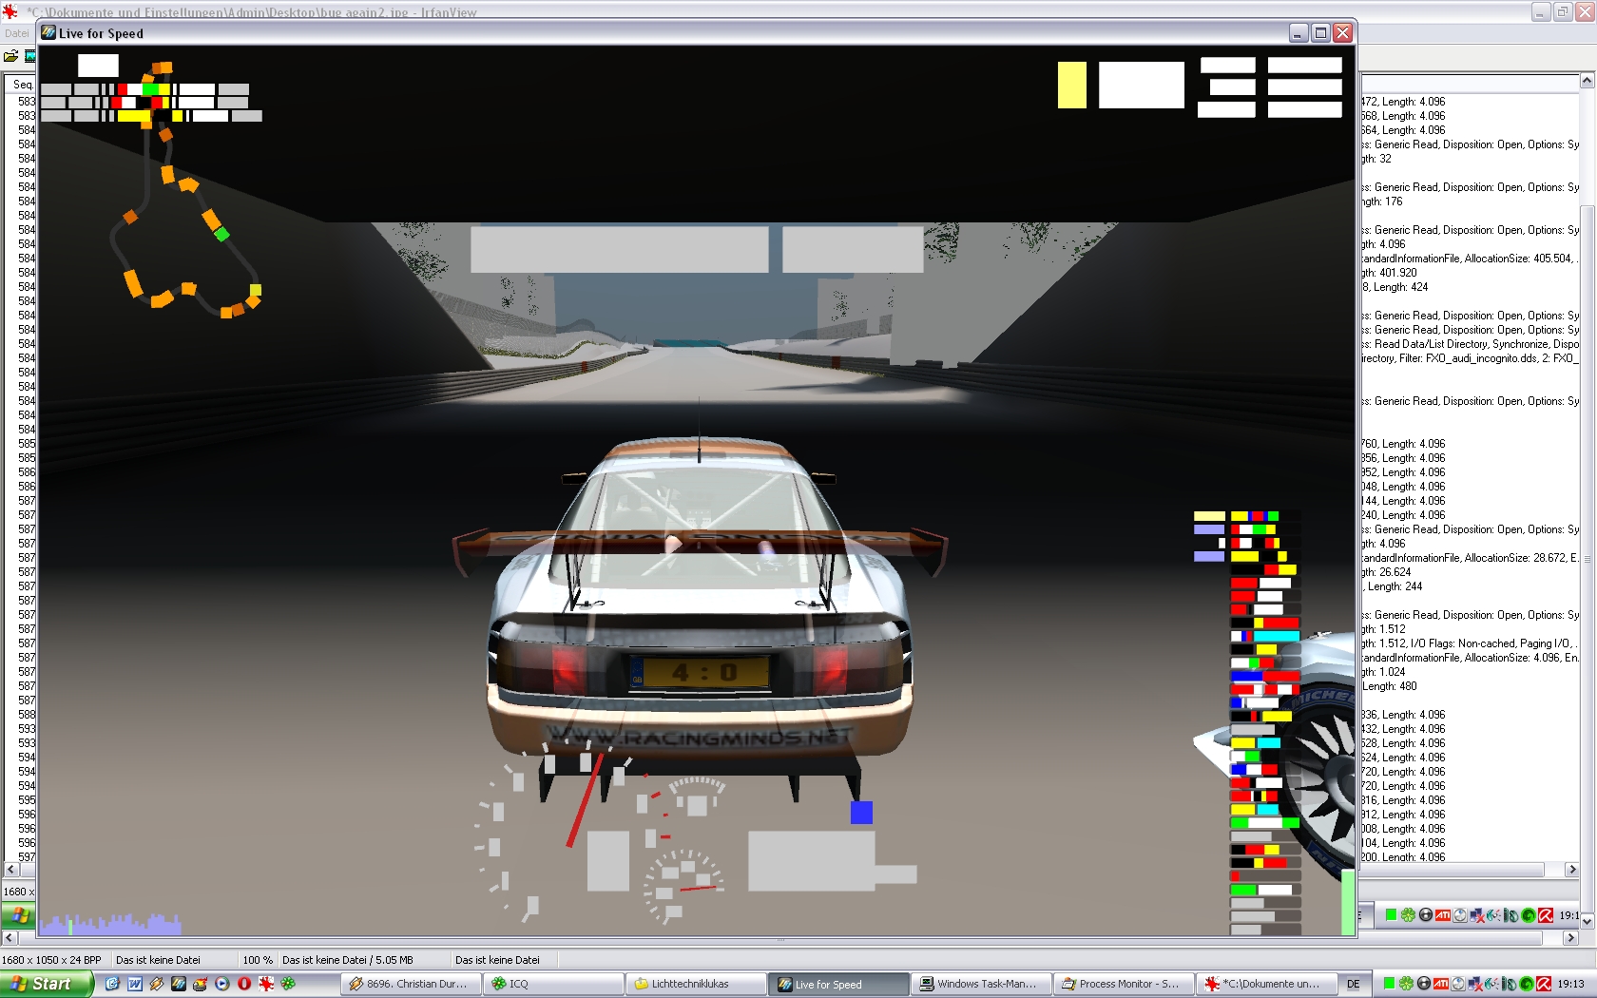Viewport: 1597px width, 998px height.
Task: Click the system tray clock 19:13
Action: click(x=1571, y=984)
